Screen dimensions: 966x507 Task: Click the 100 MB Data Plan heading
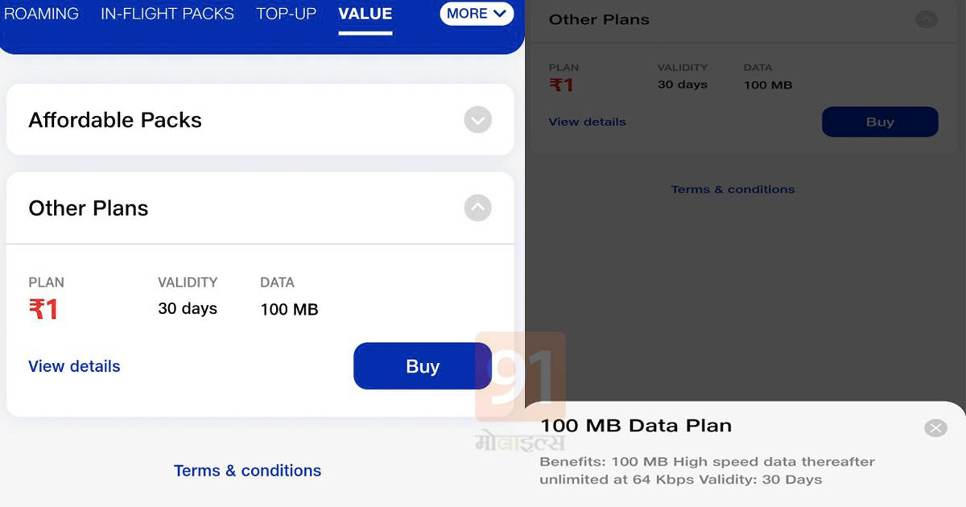tap(635, 426)
